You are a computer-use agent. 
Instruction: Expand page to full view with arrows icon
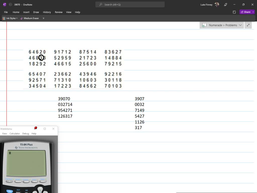pyautogui.click(x=248, y=25)
